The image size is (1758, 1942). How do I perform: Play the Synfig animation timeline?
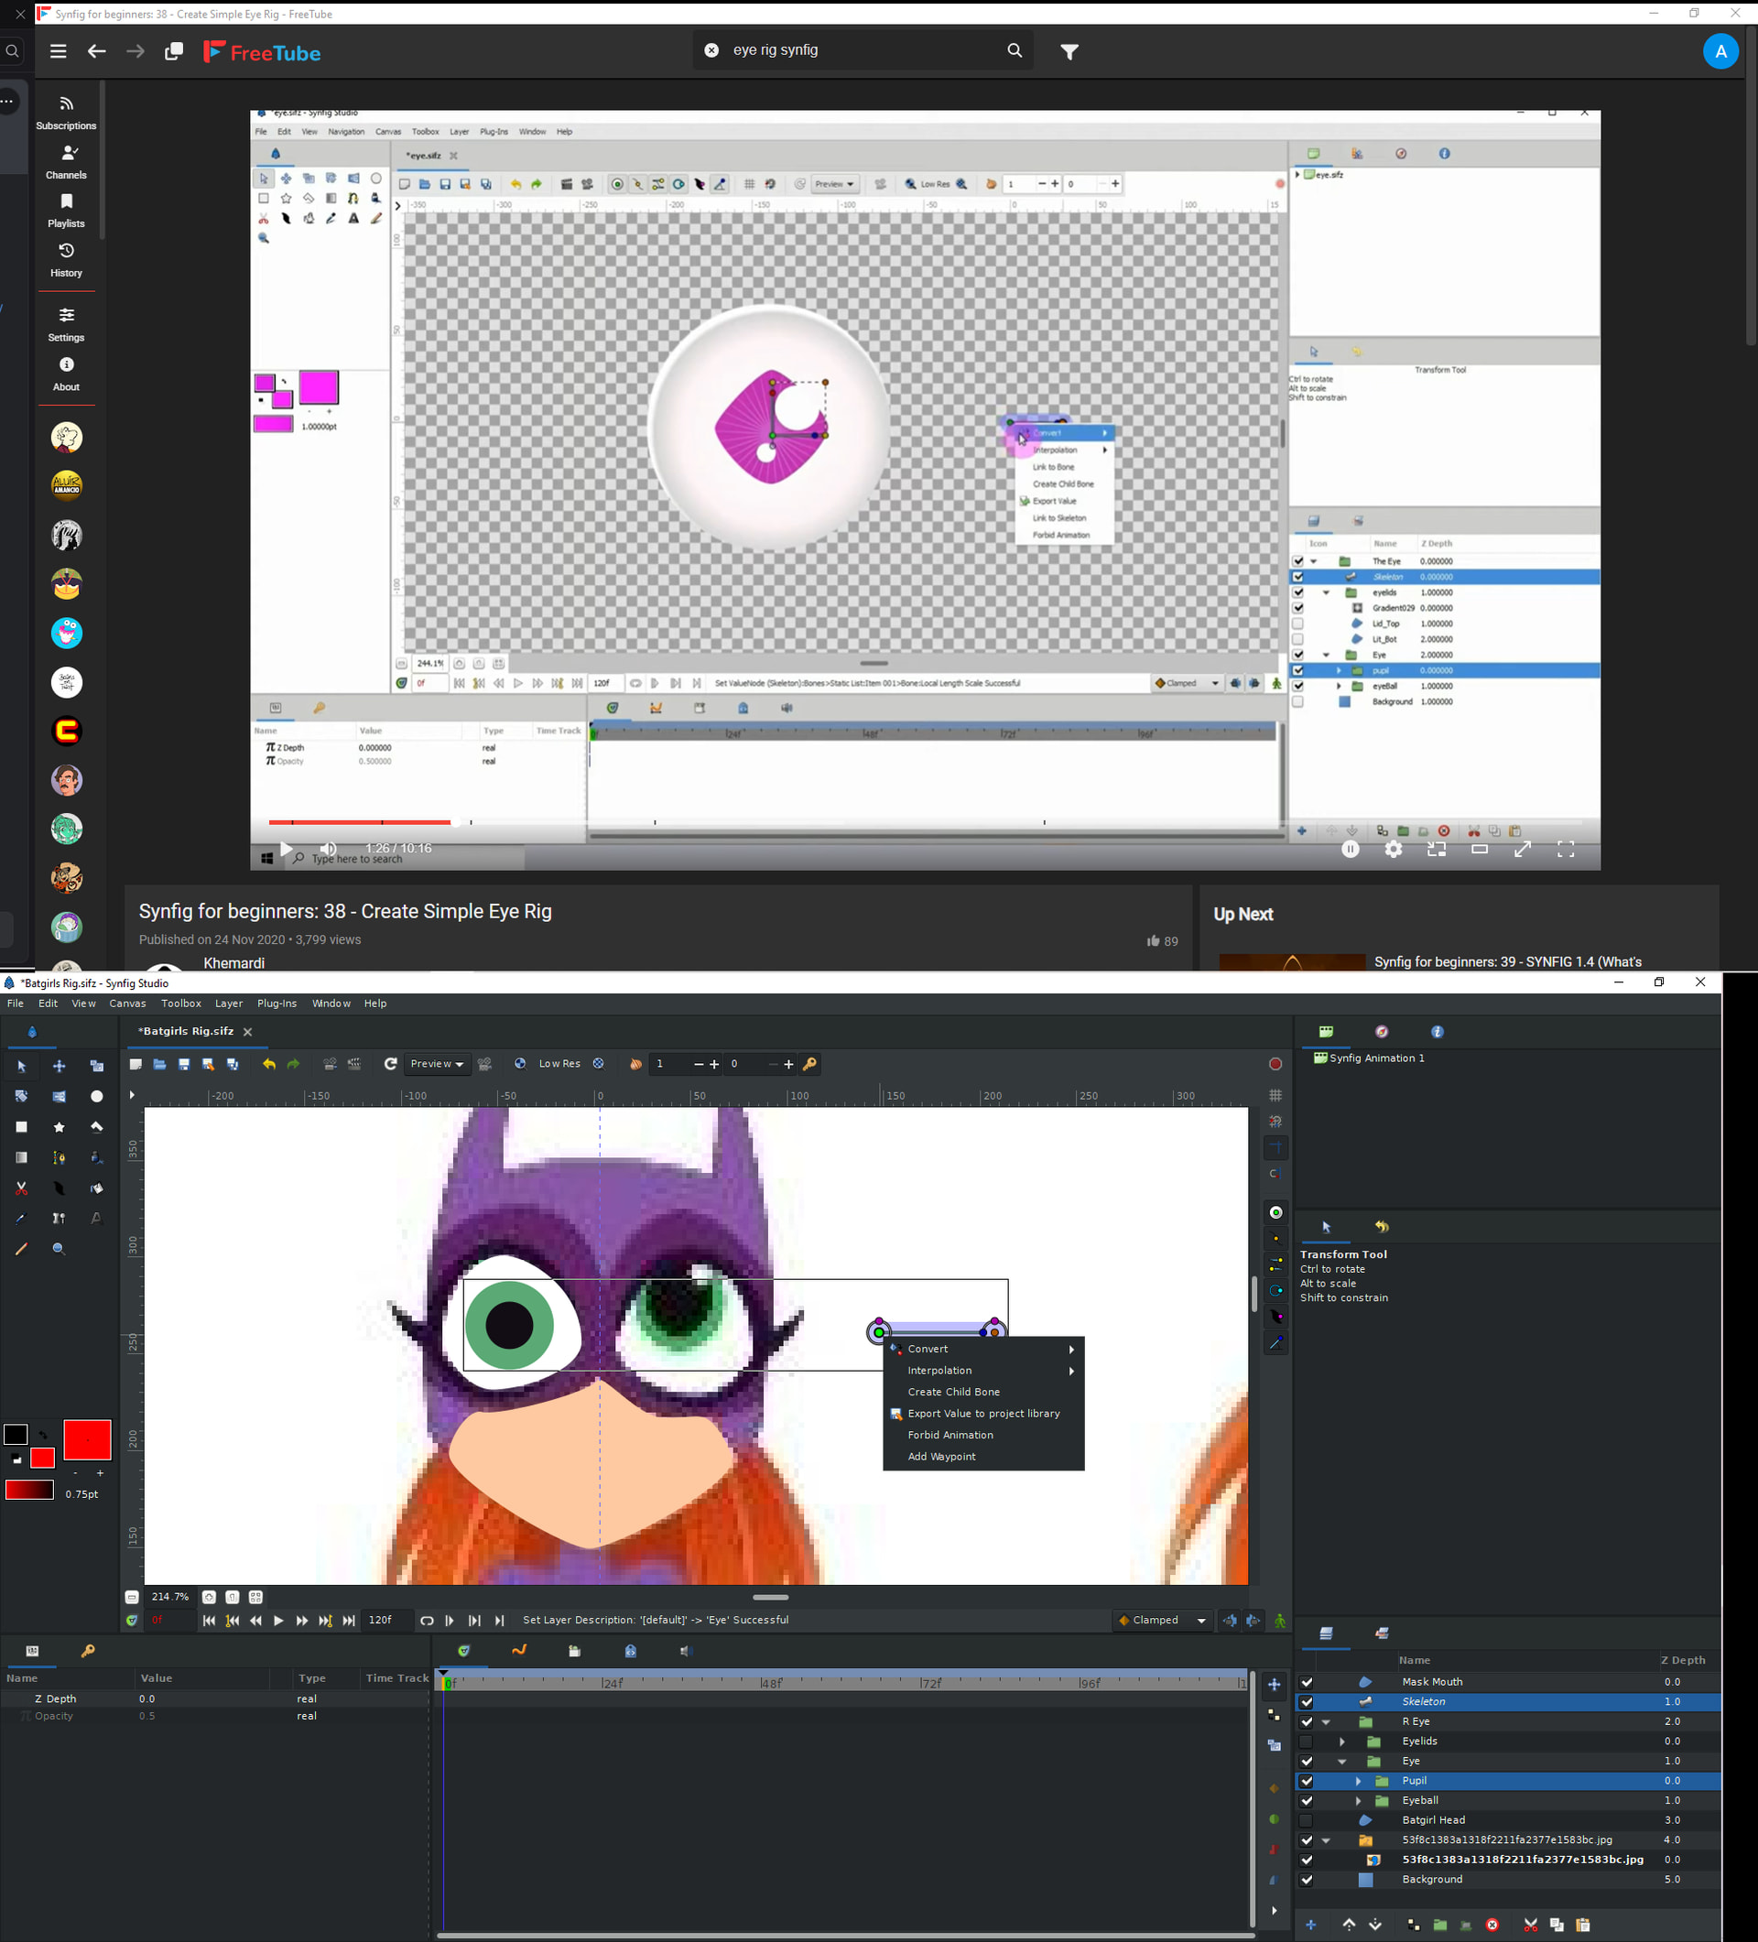(x=278, y=1621)
